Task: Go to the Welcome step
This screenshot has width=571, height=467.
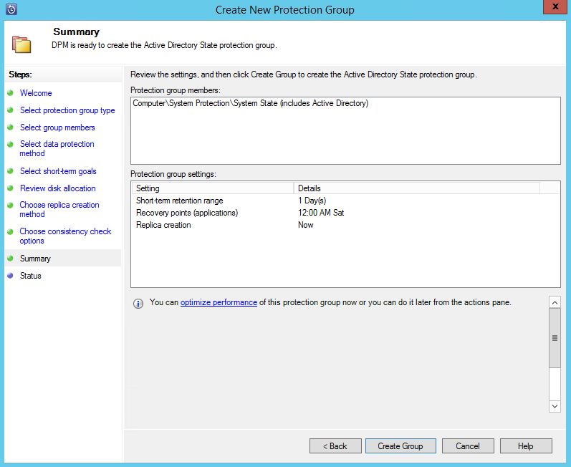Action: tap(36, 93)
